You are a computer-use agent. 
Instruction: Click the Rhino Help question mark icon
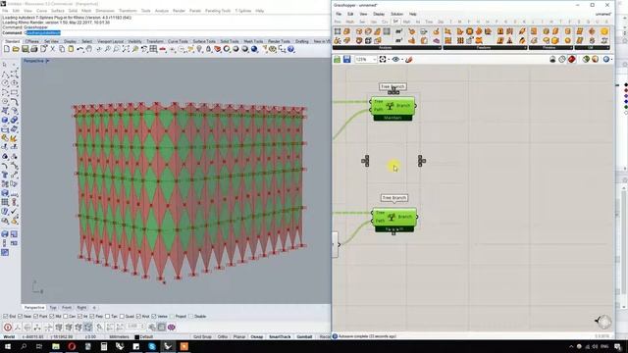[291, 49]
